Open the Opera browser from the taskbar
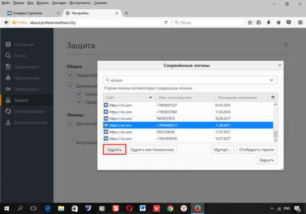 [129, 208]
